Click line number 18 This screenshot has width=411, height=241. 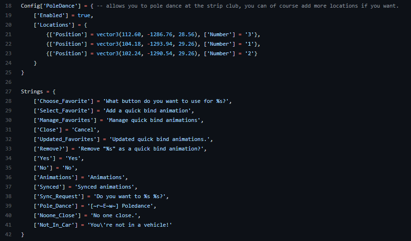[8, 6]
